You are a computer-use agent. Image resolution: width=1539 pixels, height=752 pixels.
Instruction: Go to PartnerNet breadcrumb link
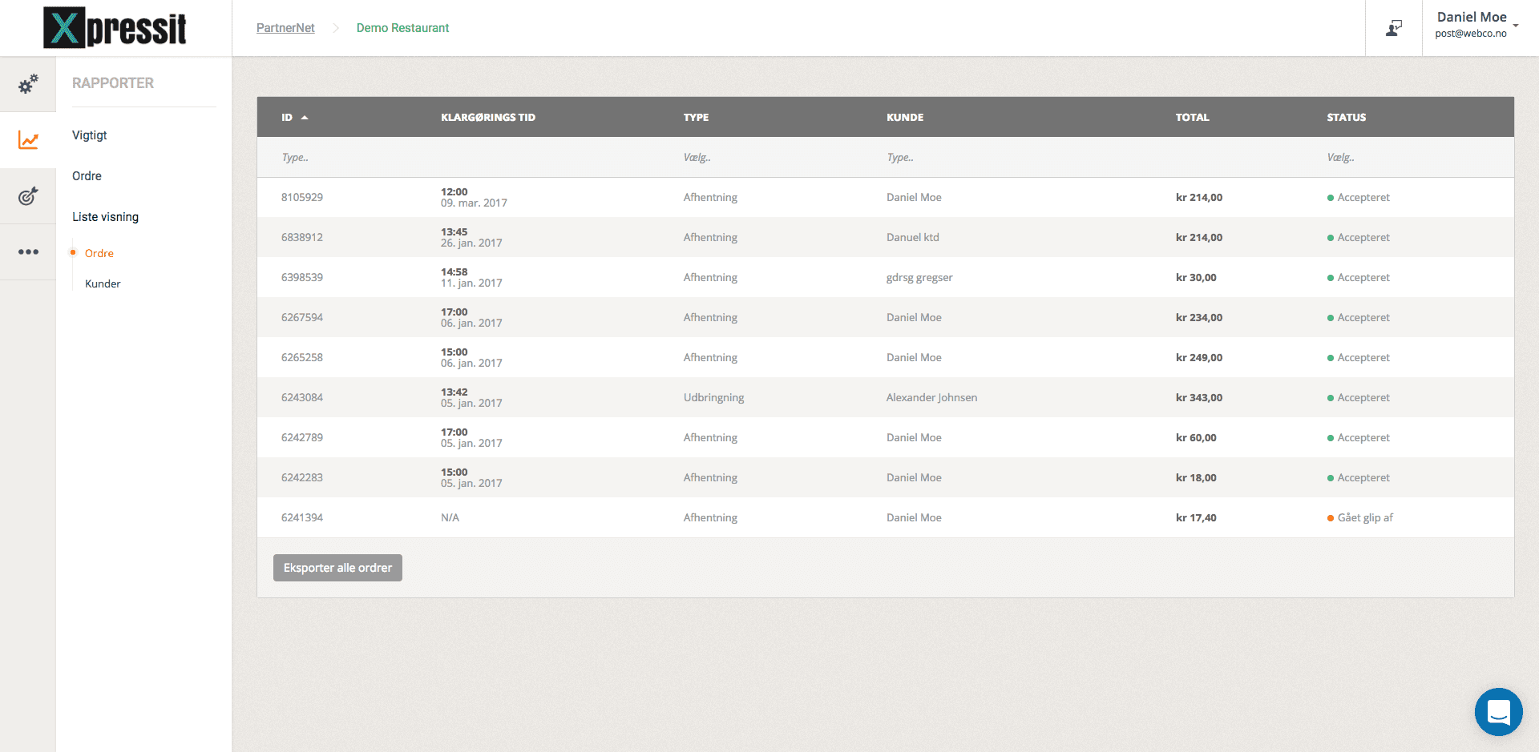[285, 28]
